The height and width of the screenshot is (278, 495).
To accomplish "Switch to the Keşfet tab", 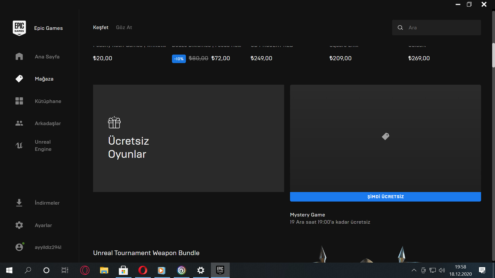I will pyautogui.click(x=101, y=28).
